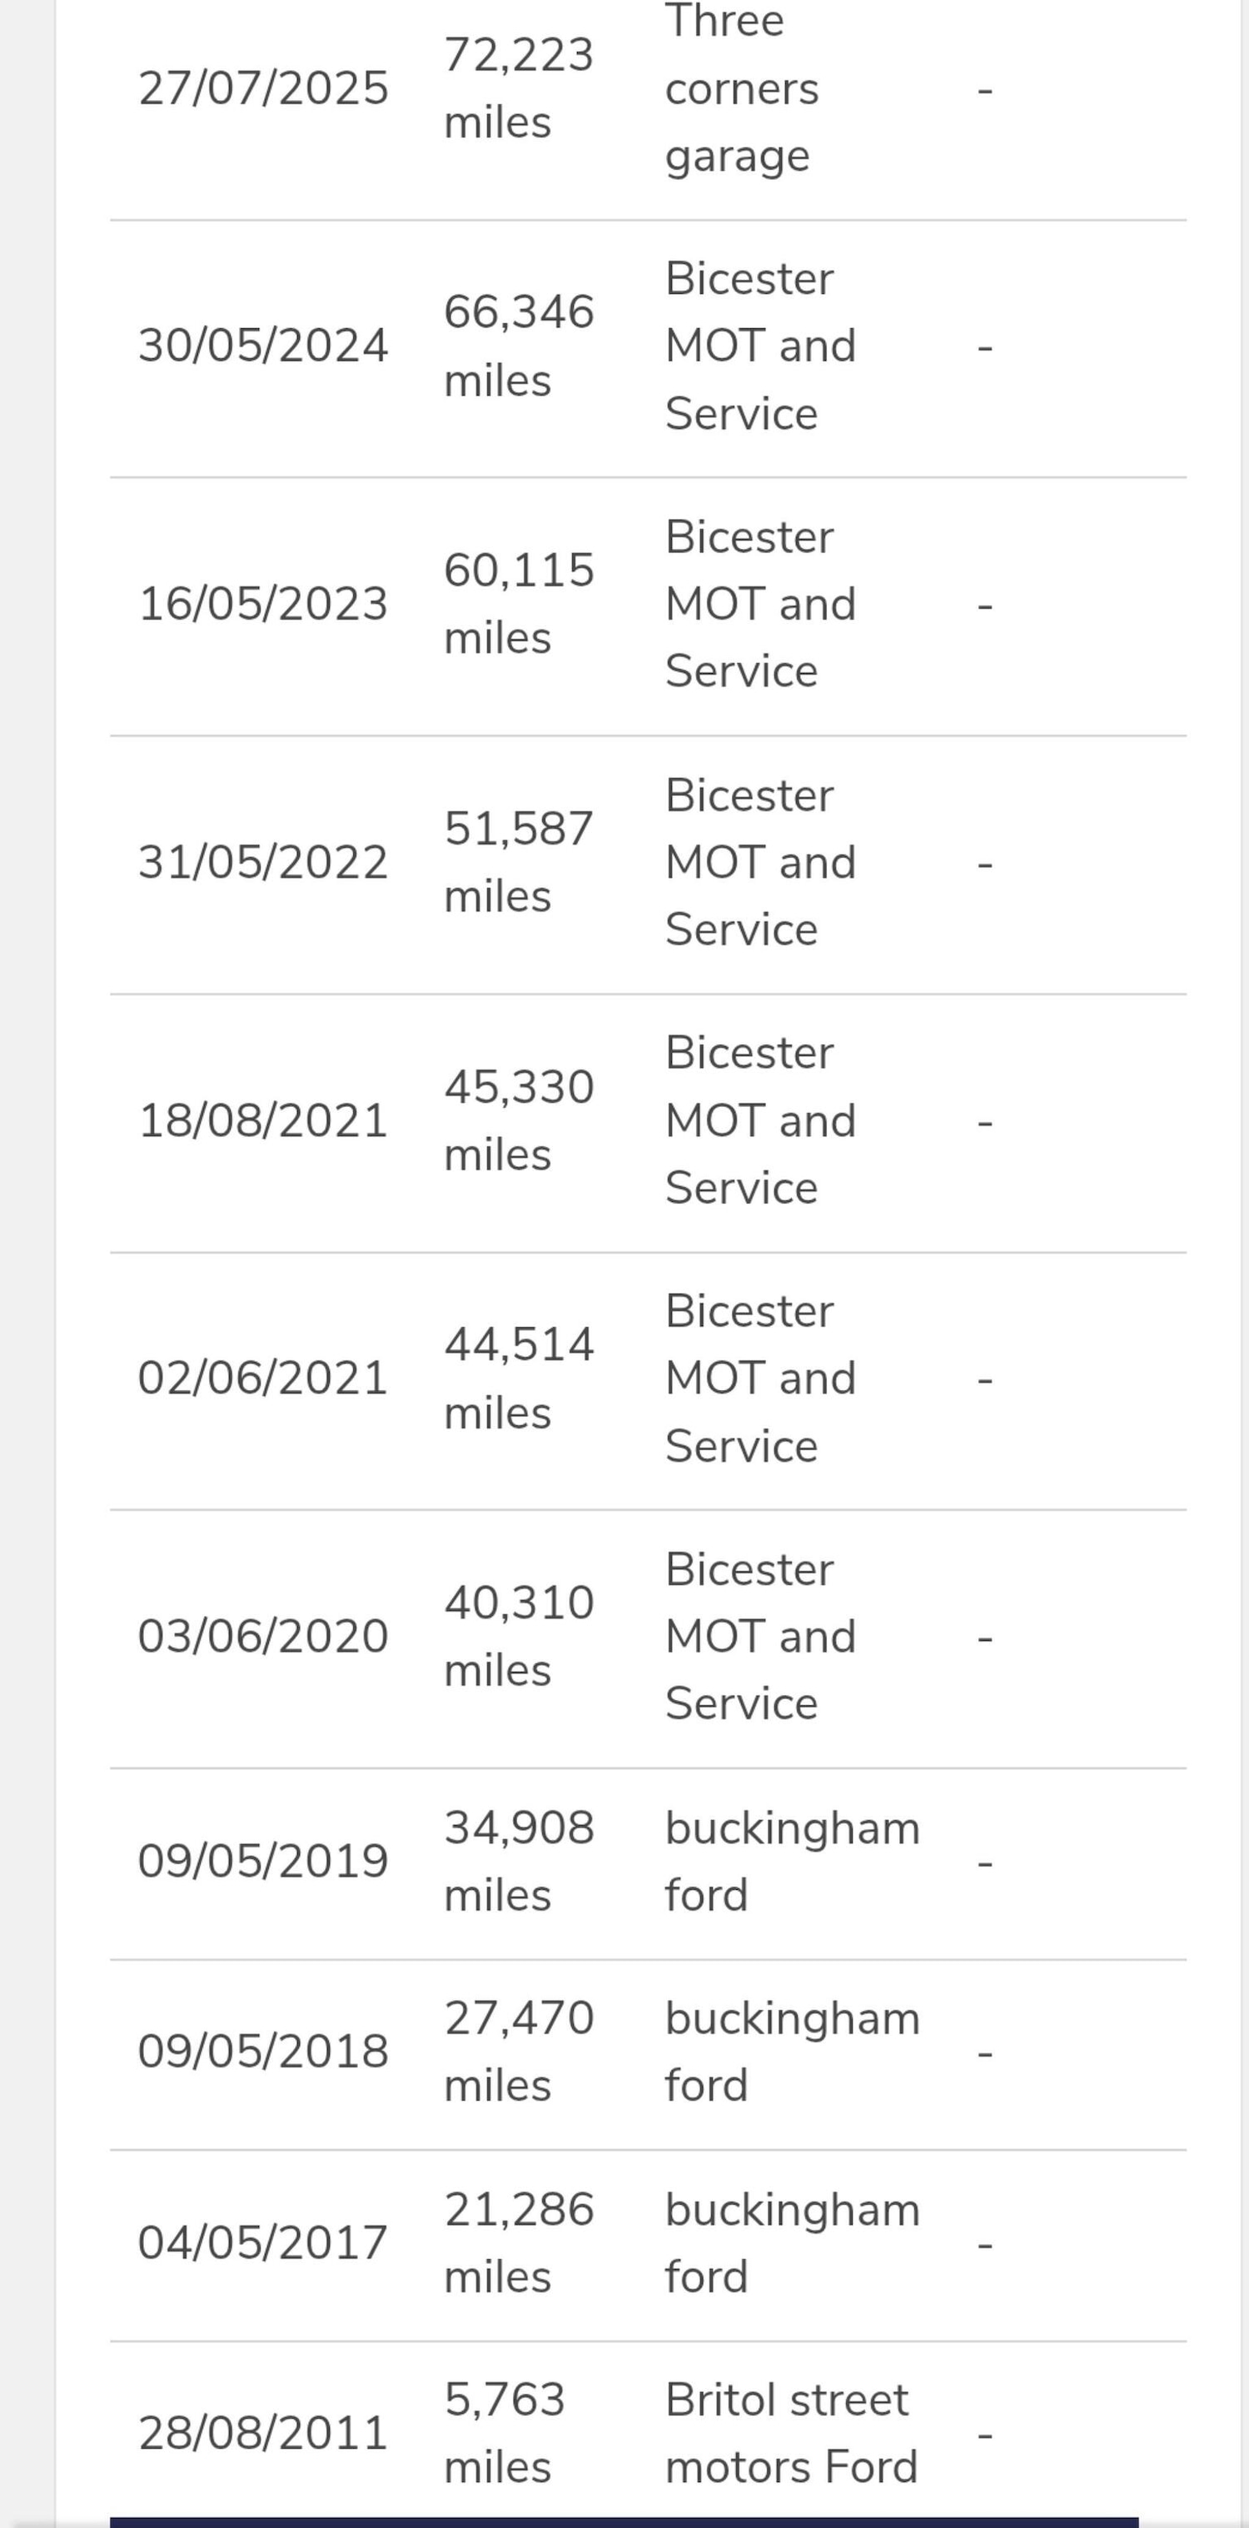The width and height of the screenshot is (1249, 2528).
Task: Click the 21,286 miles entry
Action: click(518, 2243)
